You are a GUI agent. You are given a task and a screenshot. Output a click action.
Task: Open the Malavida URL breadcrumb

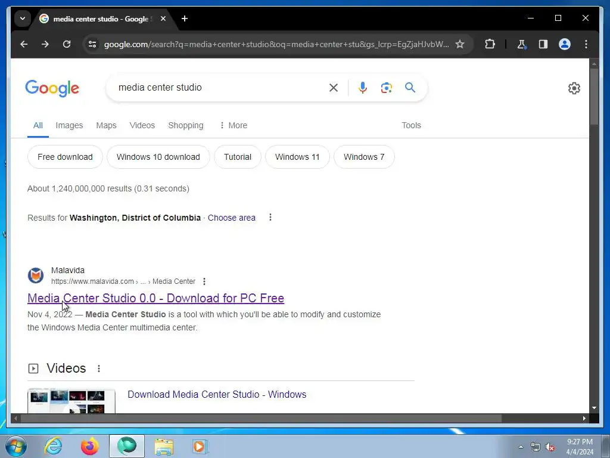[123, 281]
